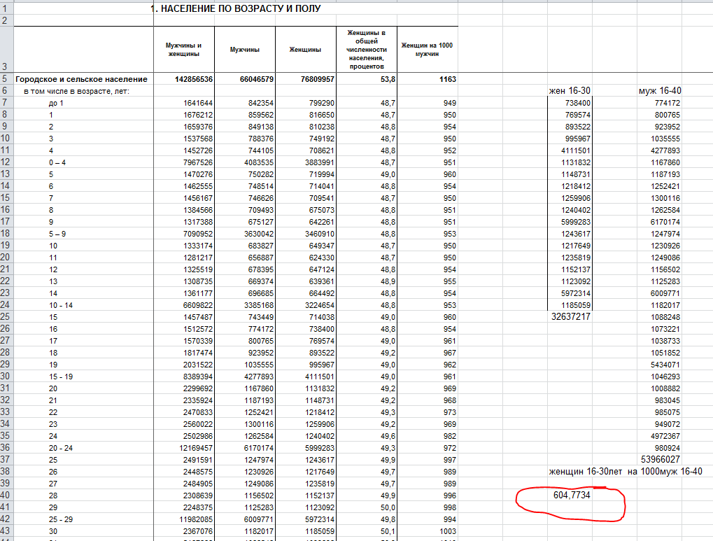Screen dimensions: 713x541
Task: Select the "Мужчины и женщины" column header cell
Action: click(x=183, y=50)
